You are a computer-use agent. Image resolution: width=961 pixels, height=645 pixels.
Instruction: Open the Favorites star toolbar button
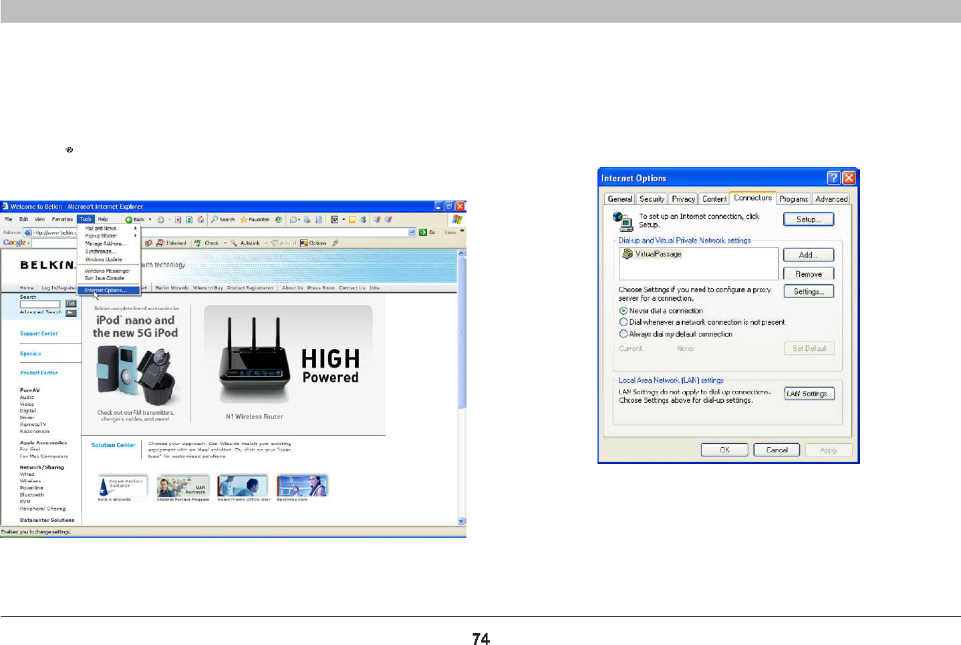coord(255,219)
